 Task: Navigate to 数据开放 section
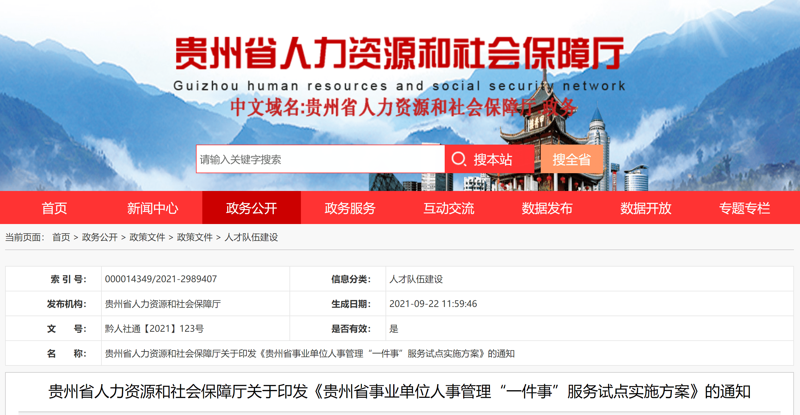point(646,208)
